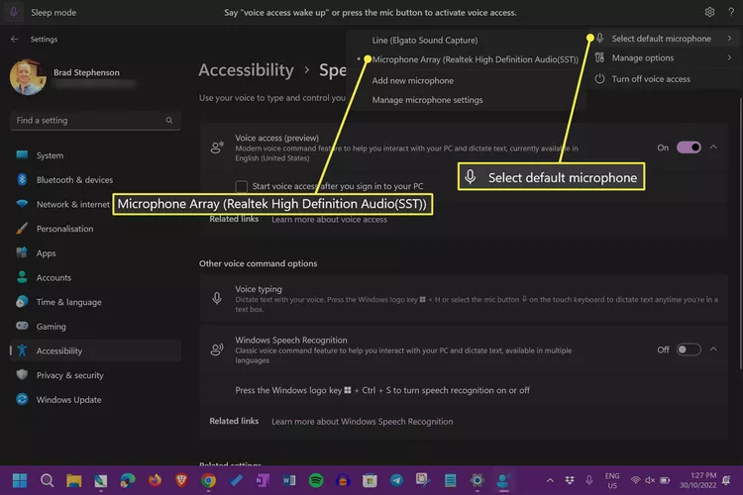
Task: Click the Voice typing row
Action: coord(464,298)
